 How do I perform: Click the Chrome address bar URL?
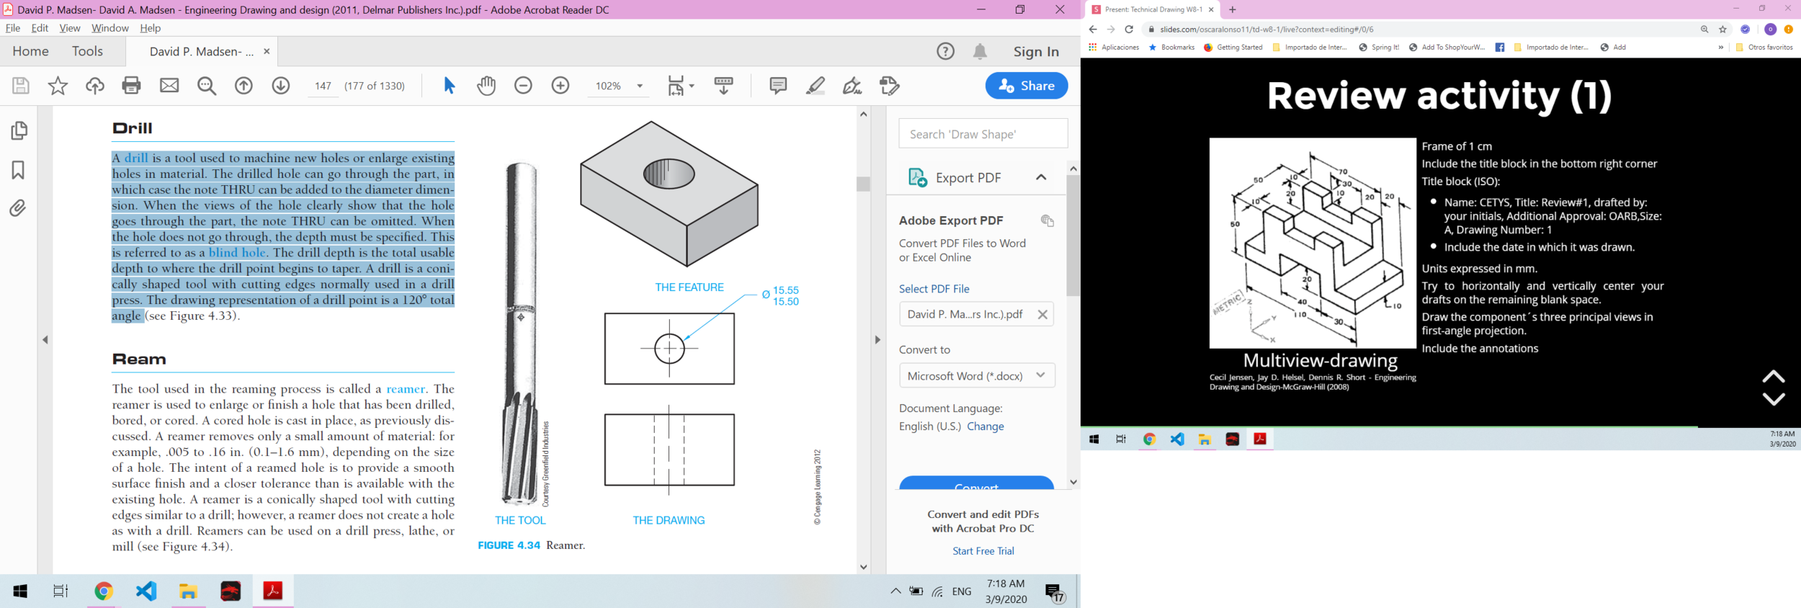(x=1266, y=30)
